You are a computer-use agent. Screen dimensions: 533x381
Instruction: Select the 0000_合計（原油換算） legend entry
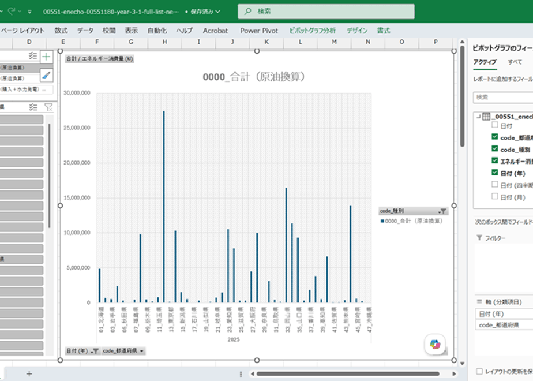pos(412,221)
